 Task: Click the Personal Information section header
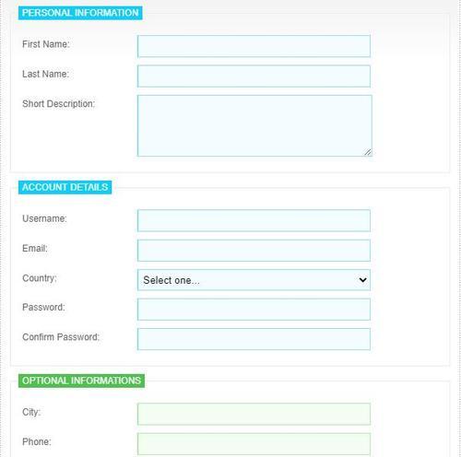[80, 13]
